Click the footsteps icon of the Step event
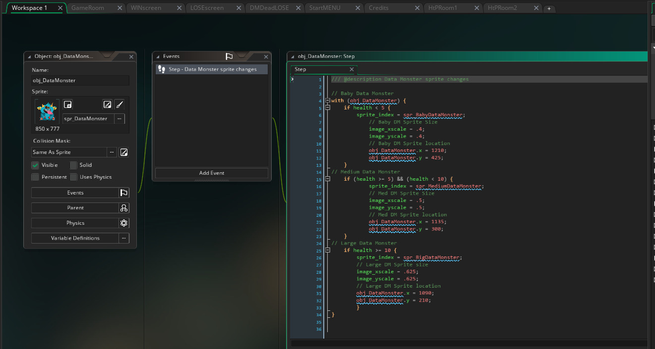655x349 pixels. 162,69
